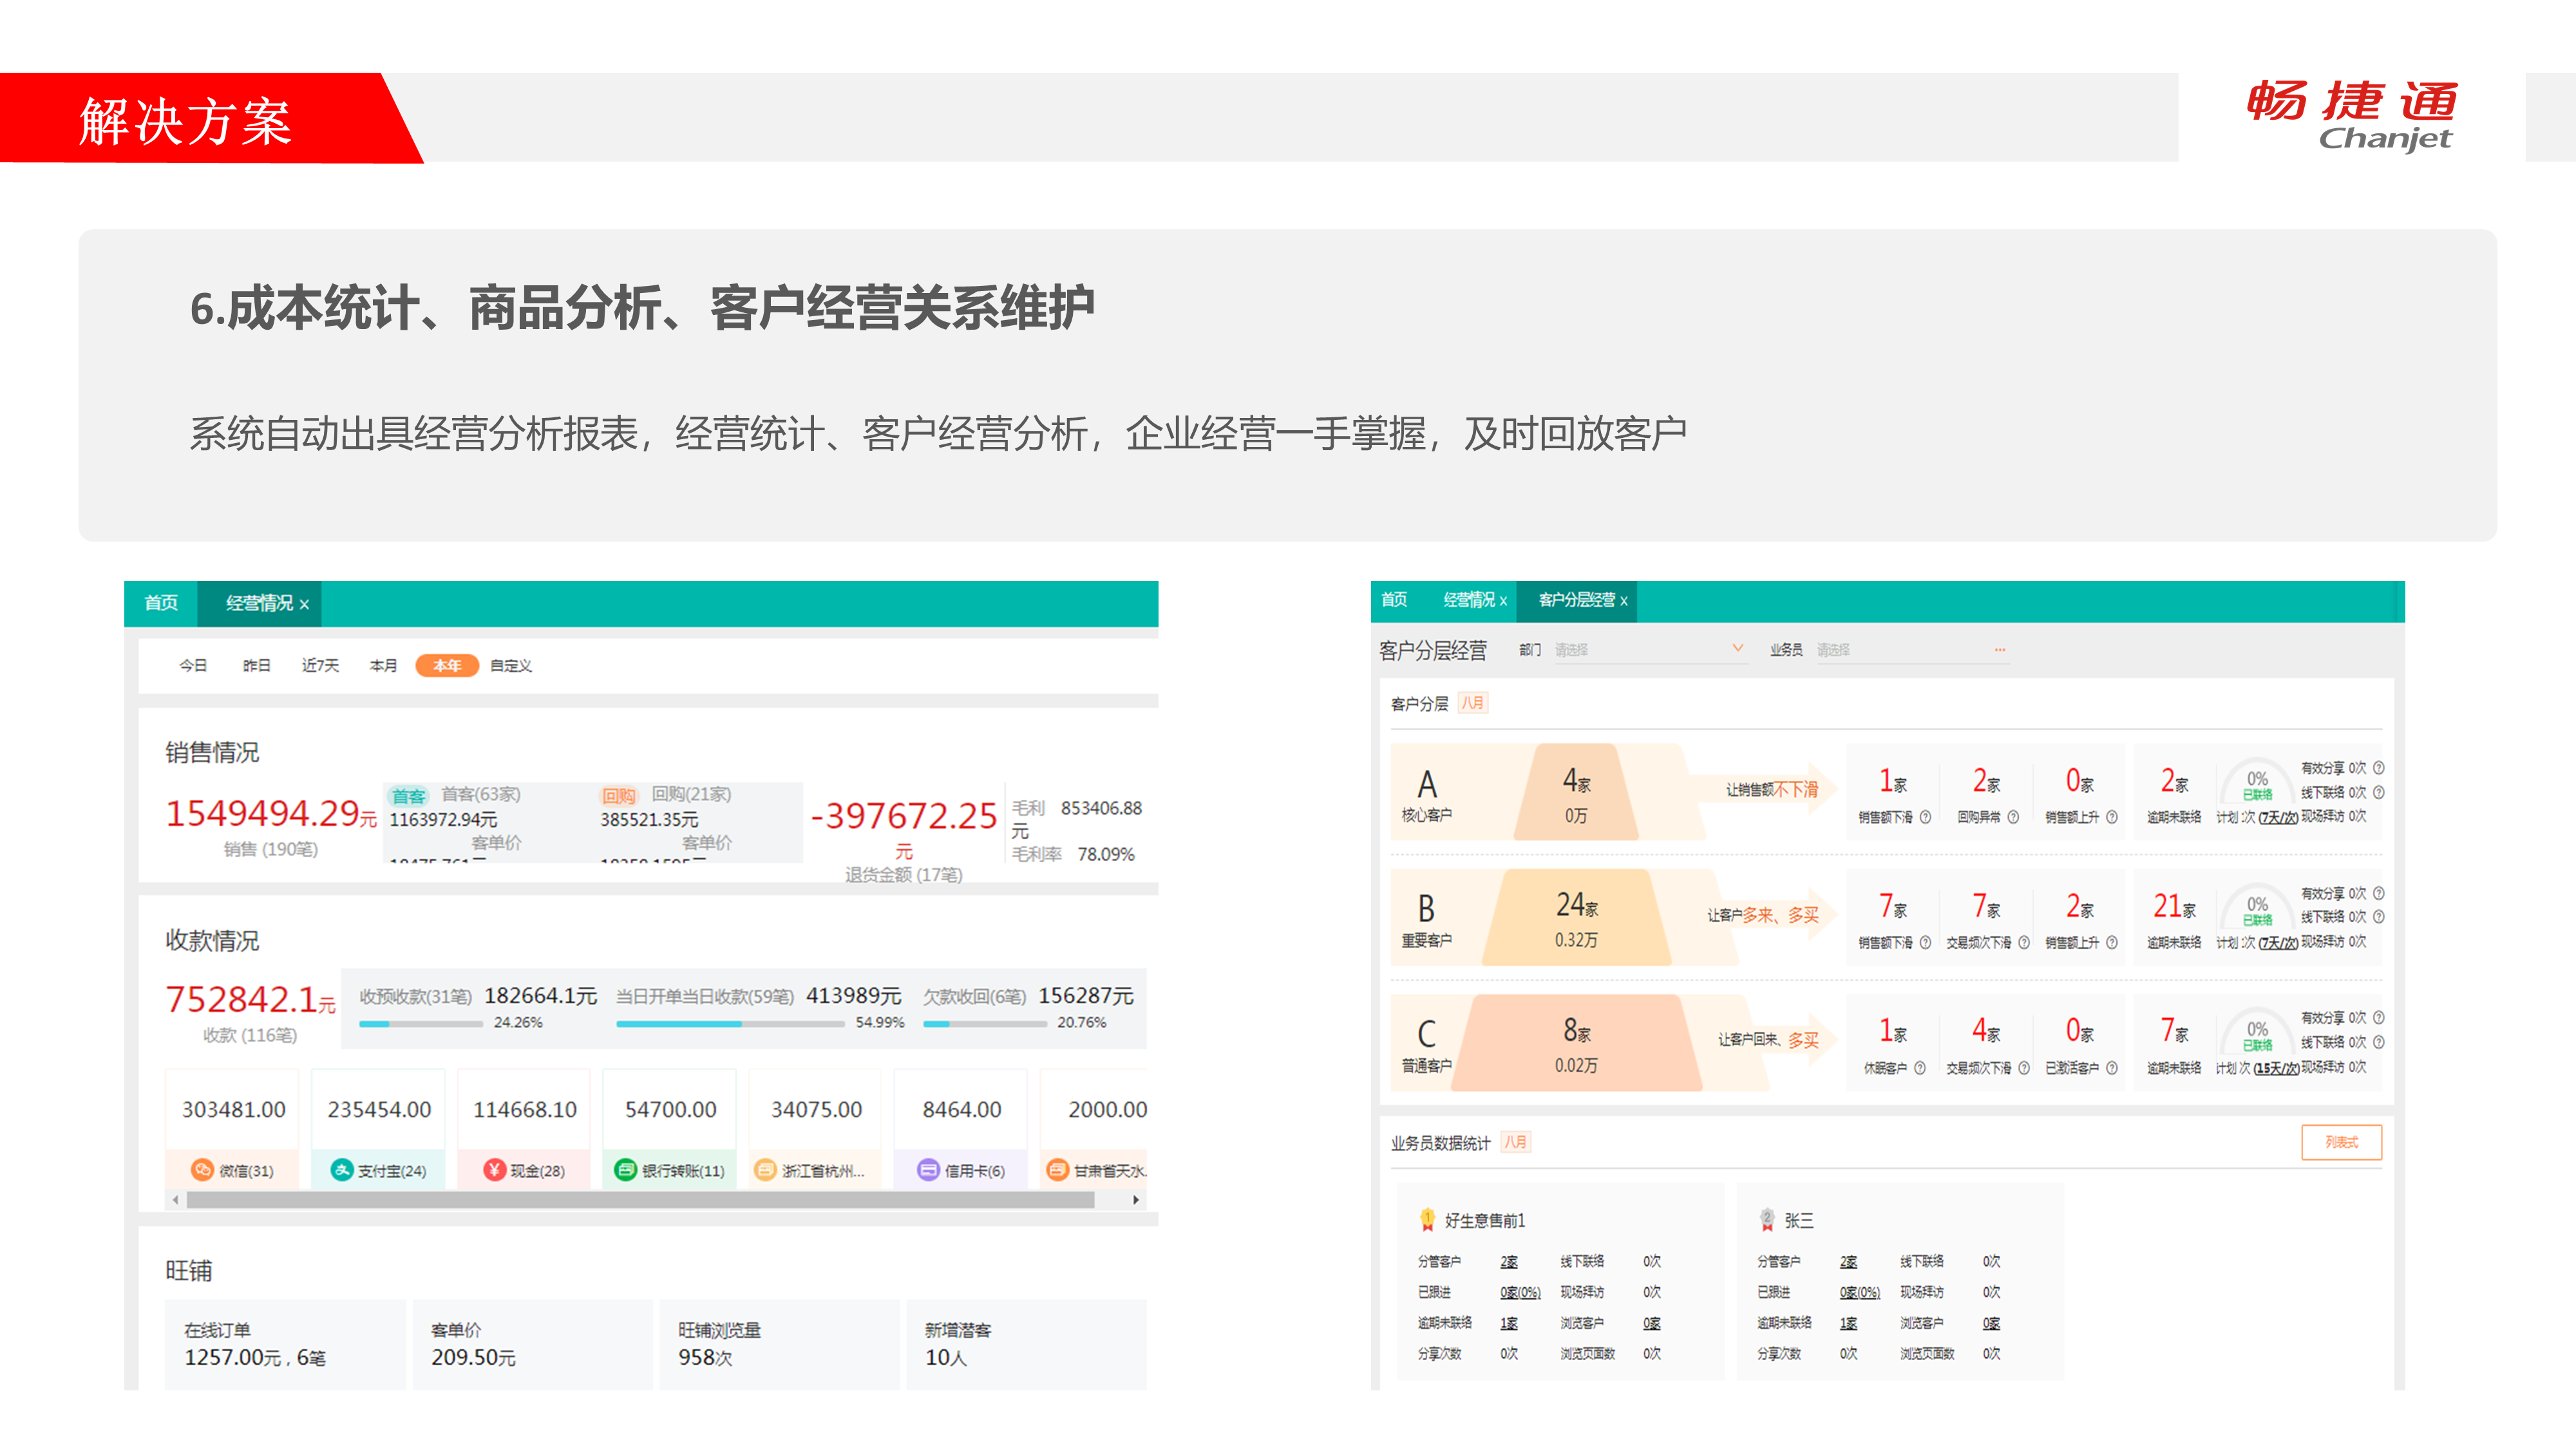The height and width of the screenshot is (1449, 2576).
Task: Click the bank transfer (银行转账) icon
Action: (625, 1169)
